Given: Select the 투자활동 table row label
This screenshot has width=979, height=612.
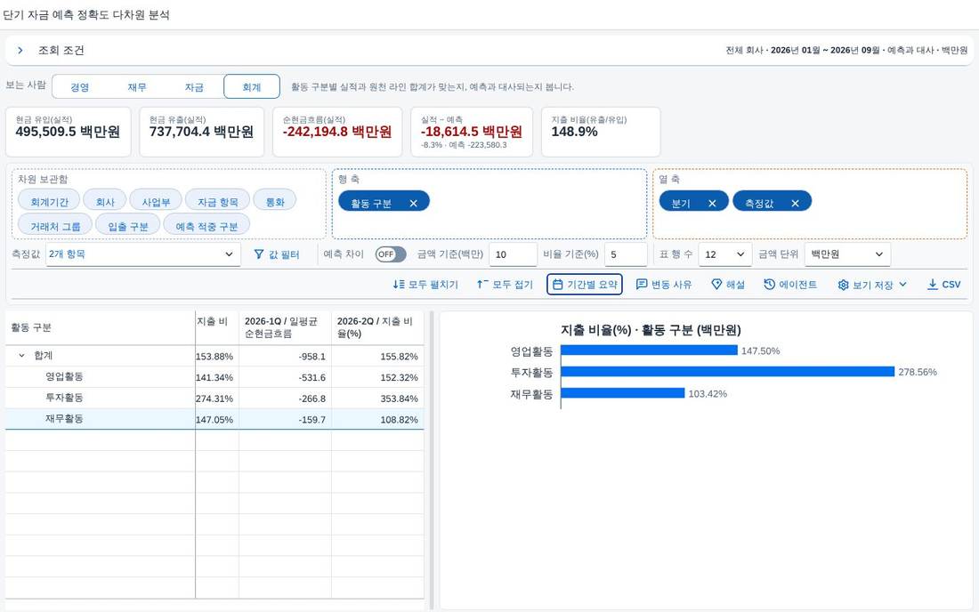Looking at the screenshot, I should click(64, 398).
